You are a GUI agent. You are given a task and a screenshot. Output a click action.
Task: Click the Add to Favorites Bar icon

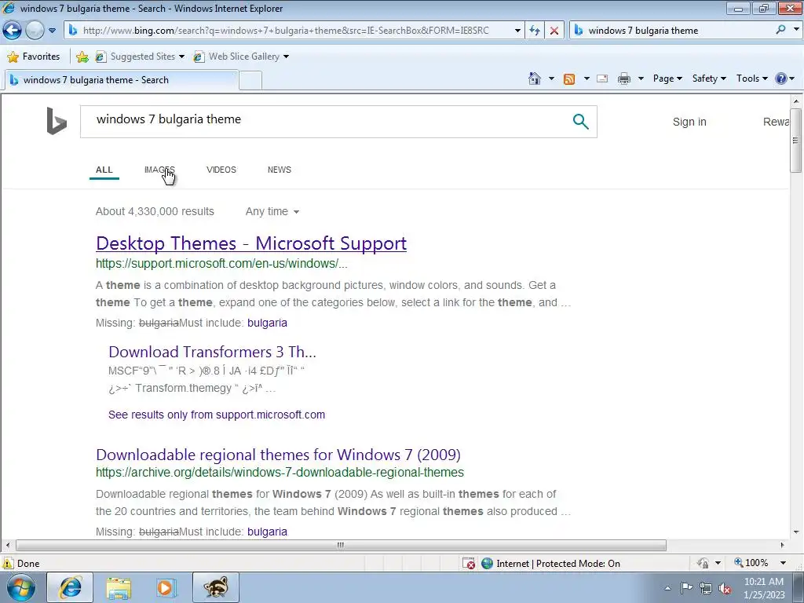[x=82, y=57]
